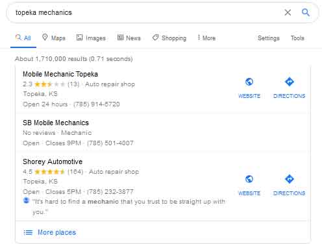This screenshot has width=322, height=251.
Task: Open search Tools options
Action: point(297,38)
